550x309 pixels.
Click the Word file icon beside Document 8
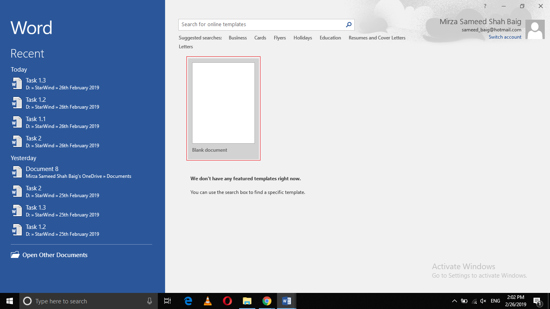[x=17, y=172]
